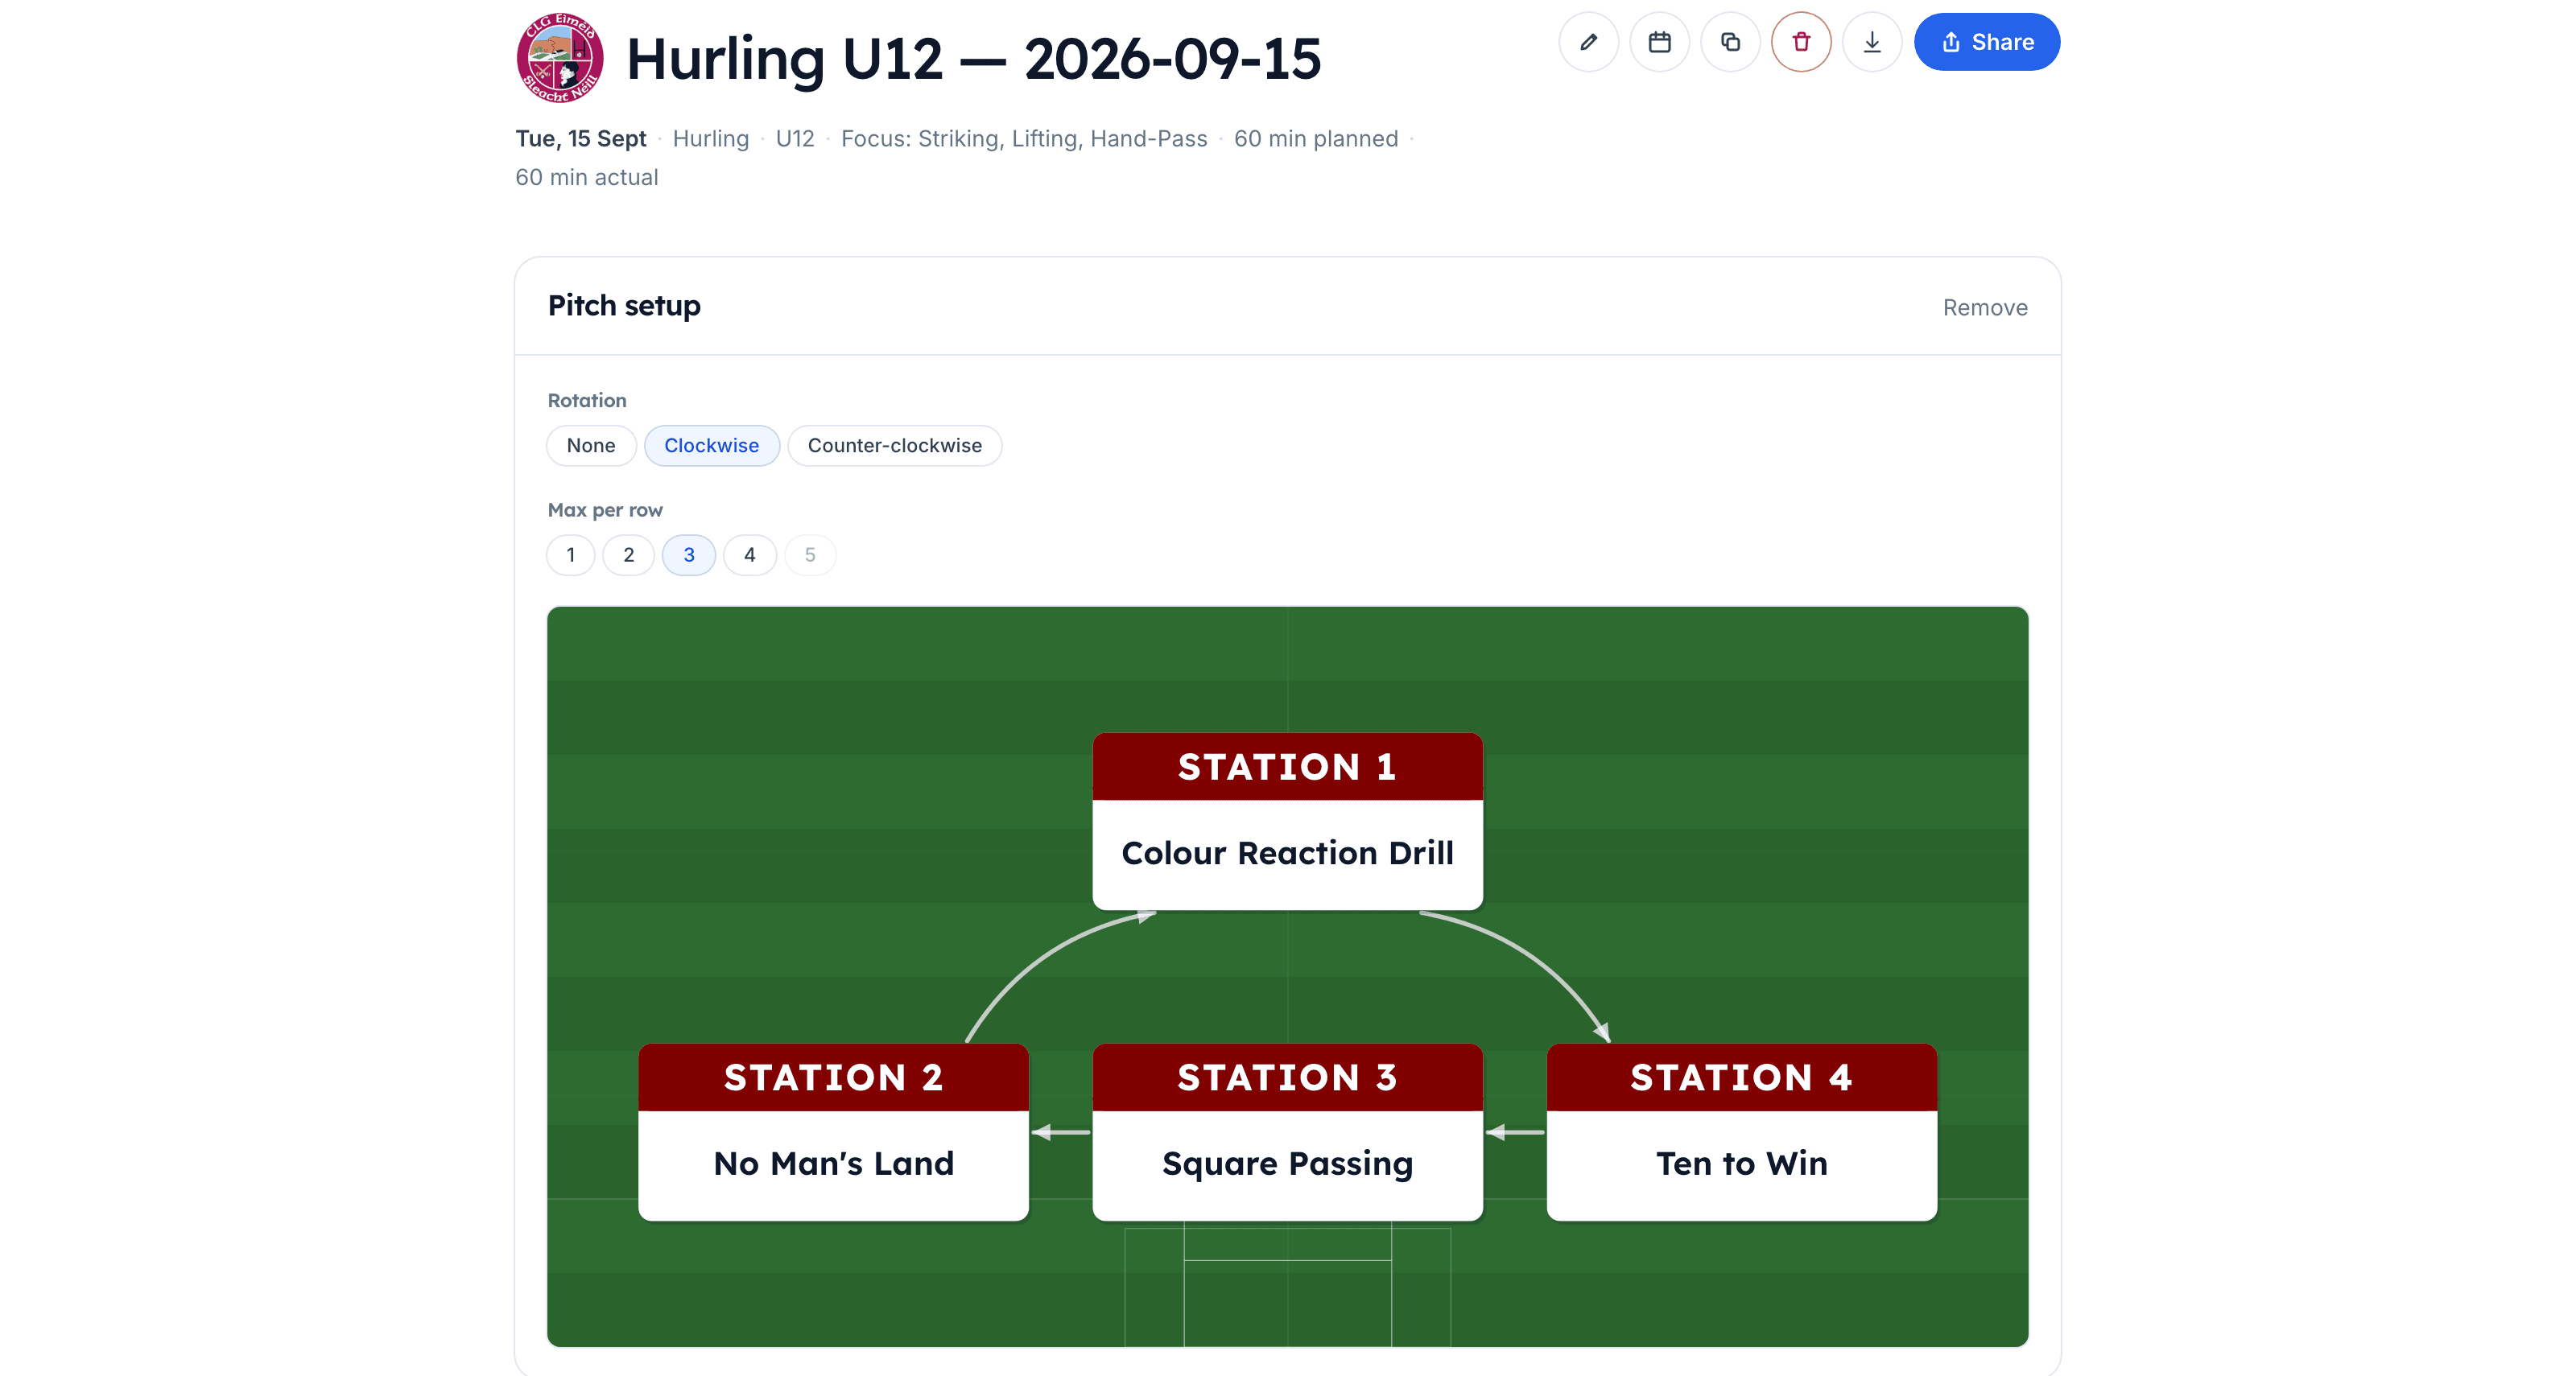Remove the Pitch setup section
The width and height of the screenshot is (2576, 1376).
pyautogui.click(x=1985, y=307)
